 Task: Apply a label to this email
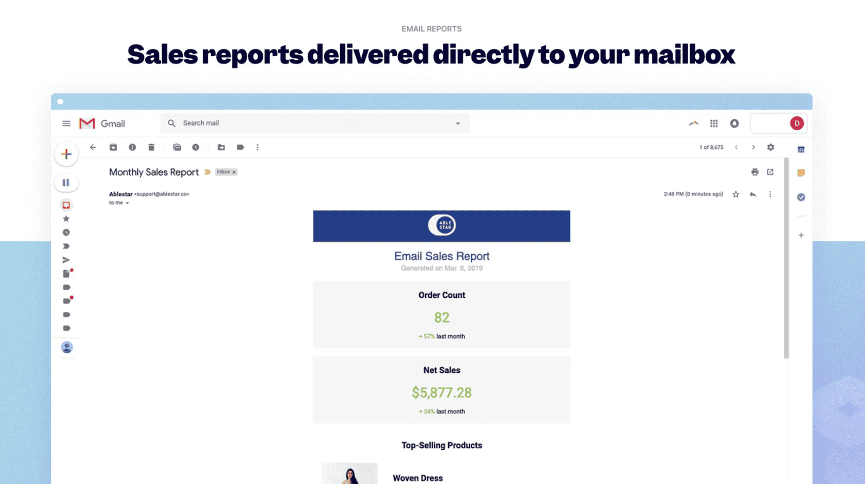click(240, 147)
